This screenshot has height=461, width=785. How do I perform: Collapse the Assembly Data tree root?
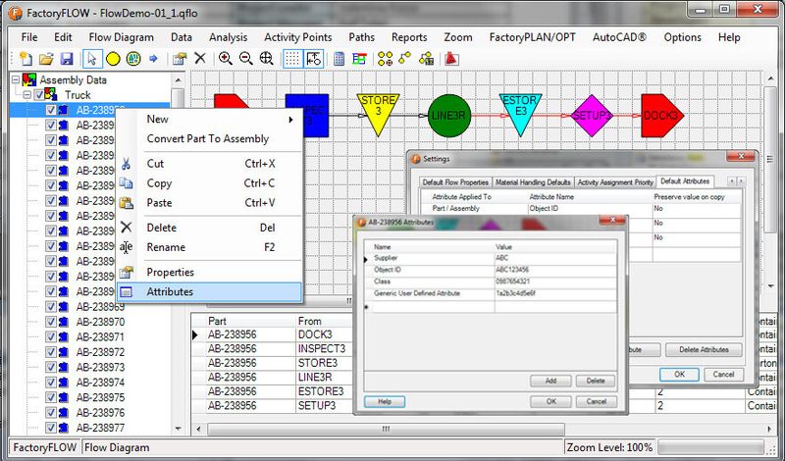(x=15, y=80)
